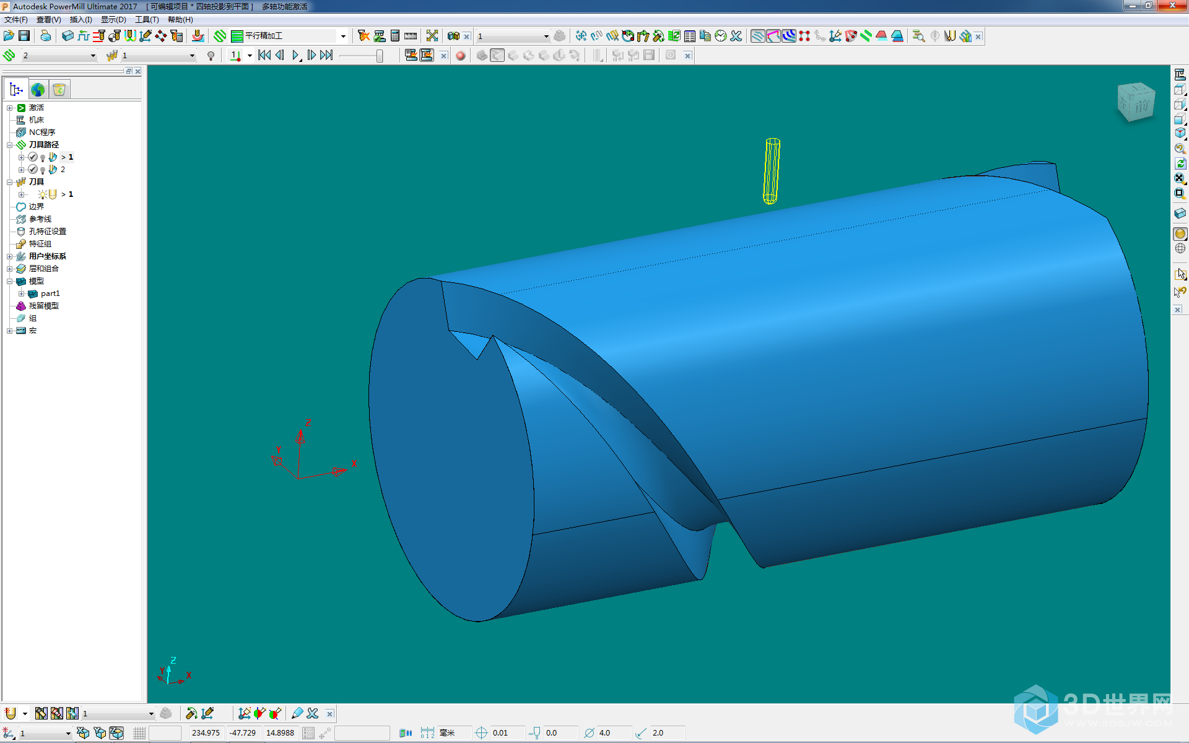Click the grid icon in status bar
The image size is (1189, 743).
tap(139, 733)
